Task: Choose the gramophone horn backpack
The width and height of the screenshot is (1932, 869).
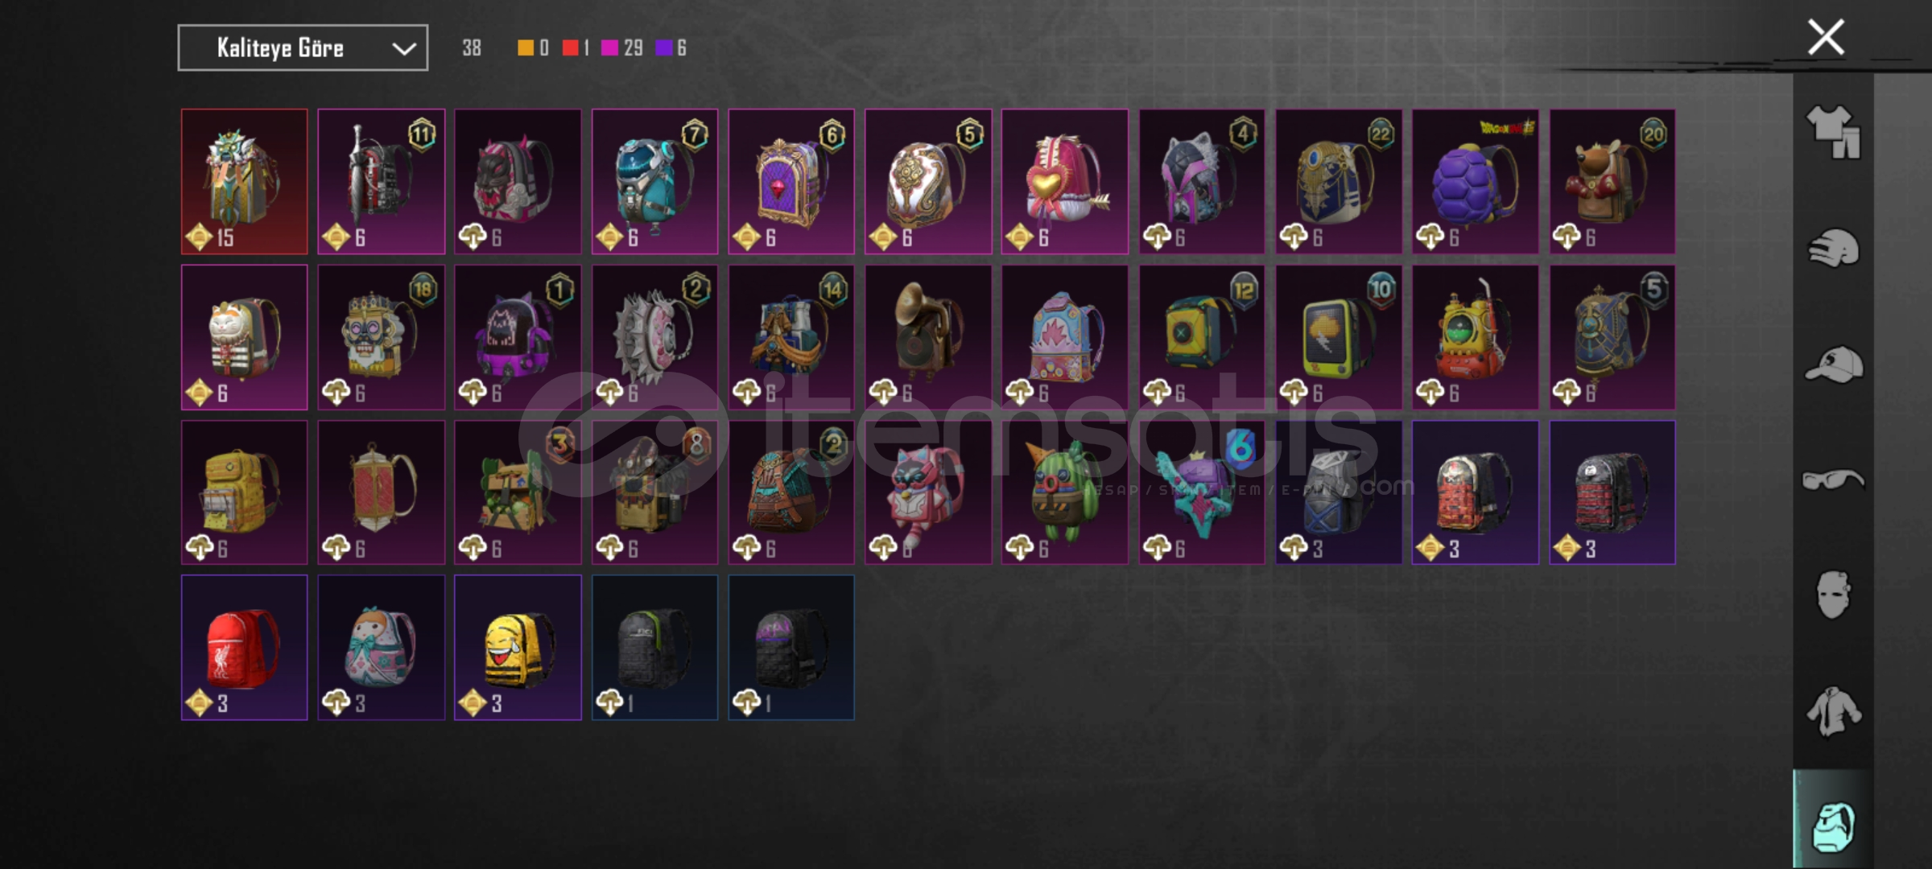Action: click(928, 337)
